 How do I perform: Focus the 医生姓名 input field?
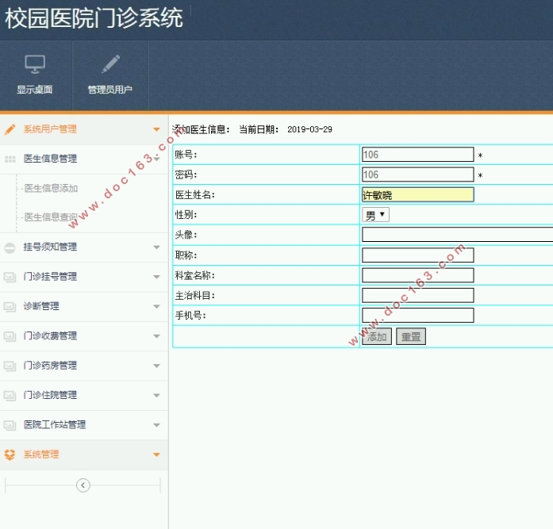418,194
